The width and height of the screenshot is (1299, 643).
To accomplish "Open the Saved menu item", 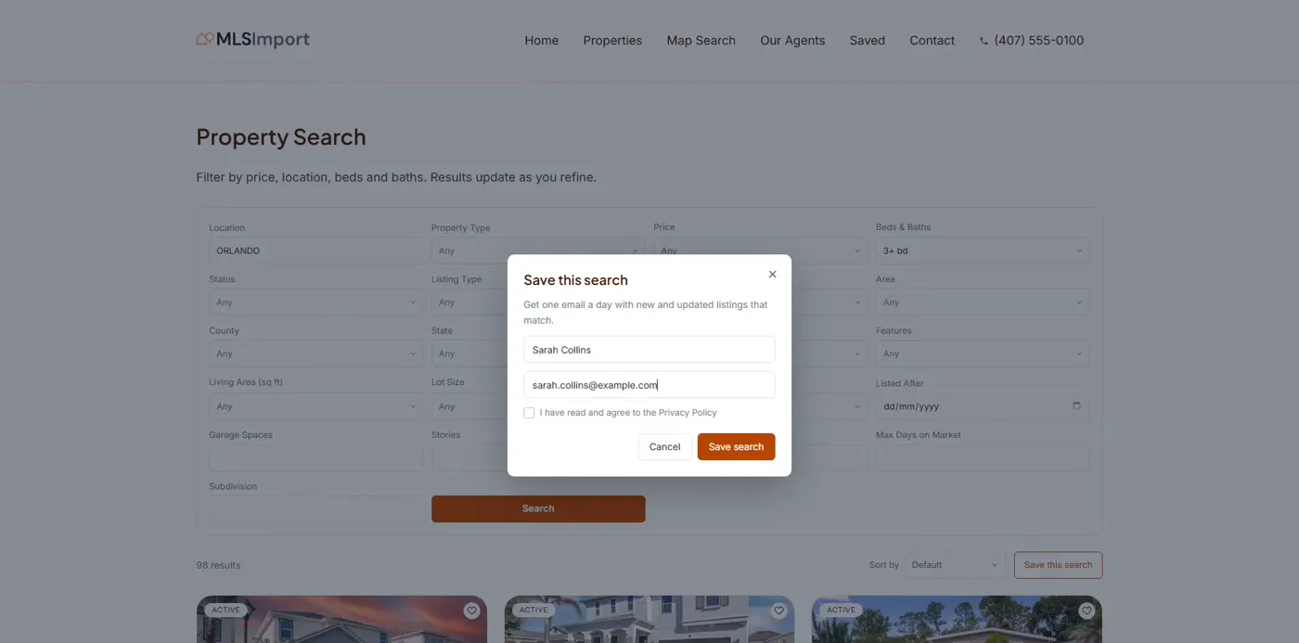I will click(868, 41).
